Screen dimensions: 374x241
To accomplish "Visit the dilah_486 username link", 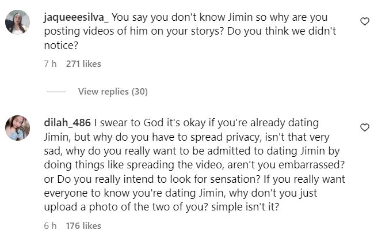I will (67, 123).
